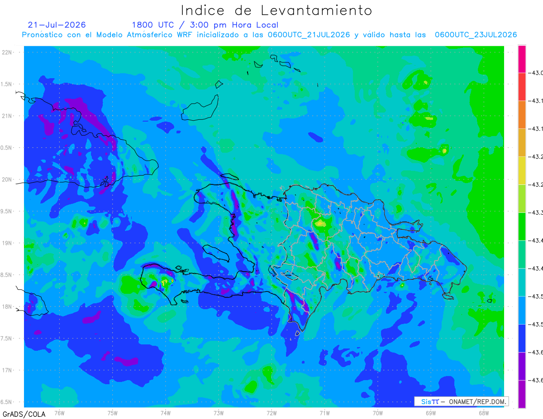Viewport: 543px width, 419px height.
Task: Click the '0600UTC_23JUL2026' valid-until time
Action: tap(476, 35)
